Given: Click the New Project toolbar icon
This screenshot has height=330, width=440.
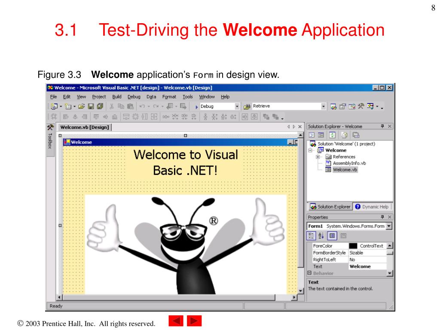Looking at the screenshot, I should [x=54, y=107].
